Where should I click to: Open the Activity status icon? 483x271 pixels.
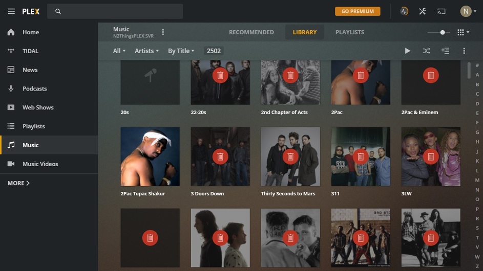click(x=404, y=11)
